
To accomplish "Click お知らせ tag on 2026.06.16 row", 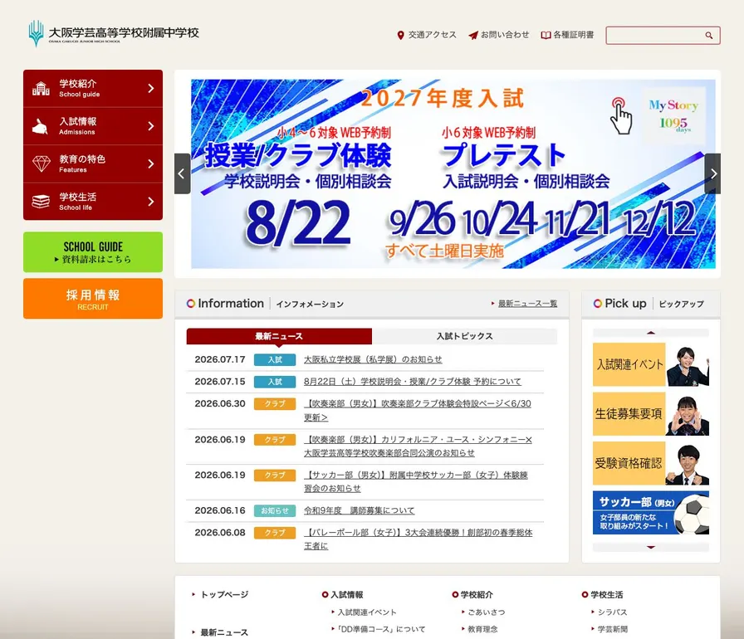I will (x=275, y=510).
